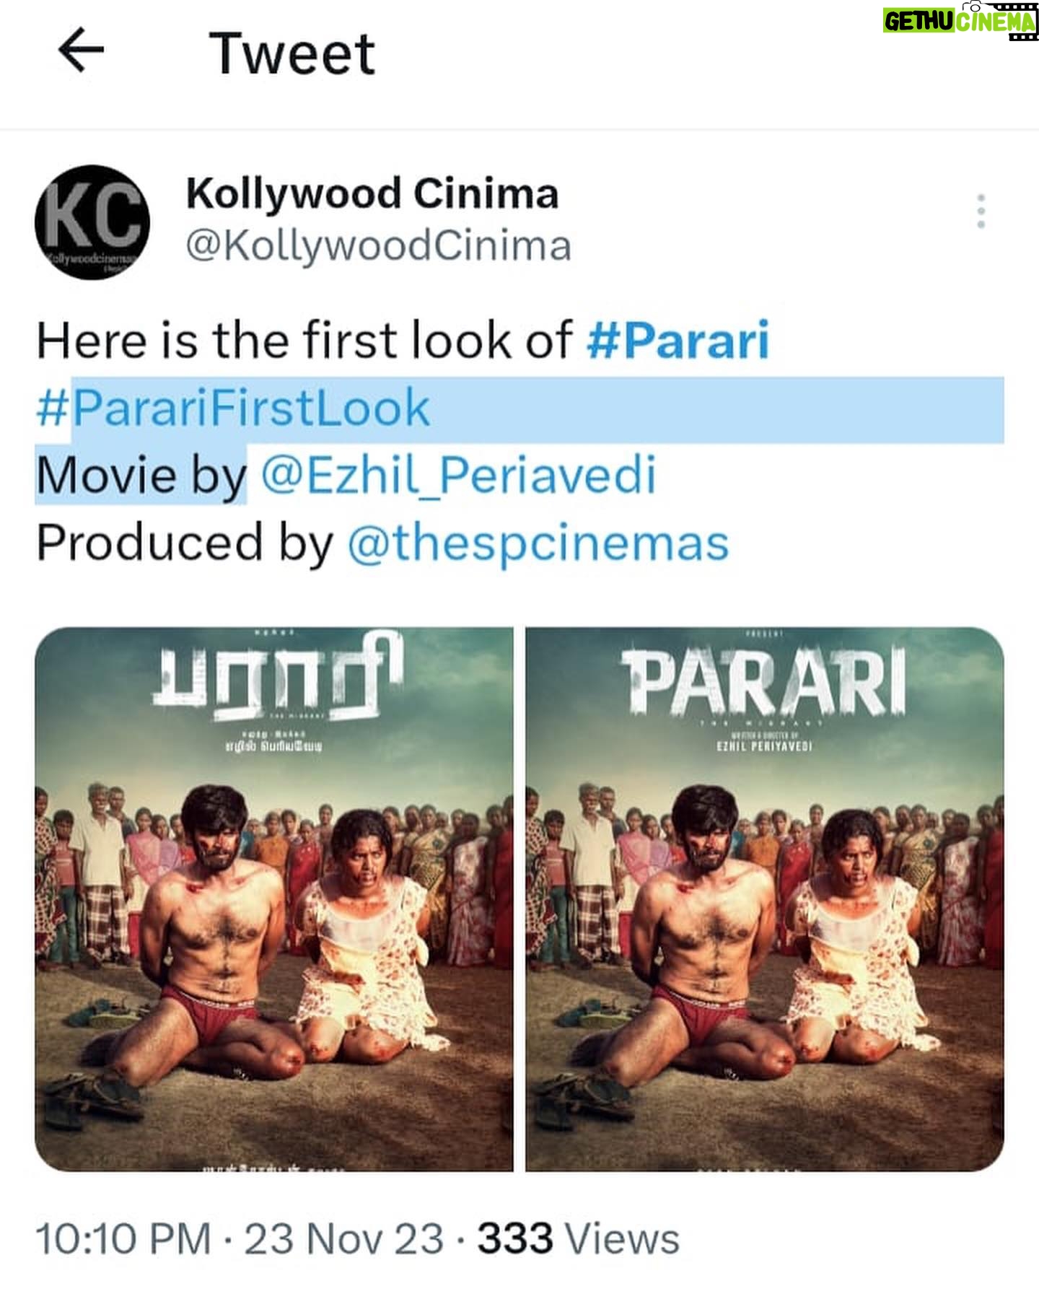
Task: Tap the Gethu Cinema watermark logo
Action: point(960,21)
